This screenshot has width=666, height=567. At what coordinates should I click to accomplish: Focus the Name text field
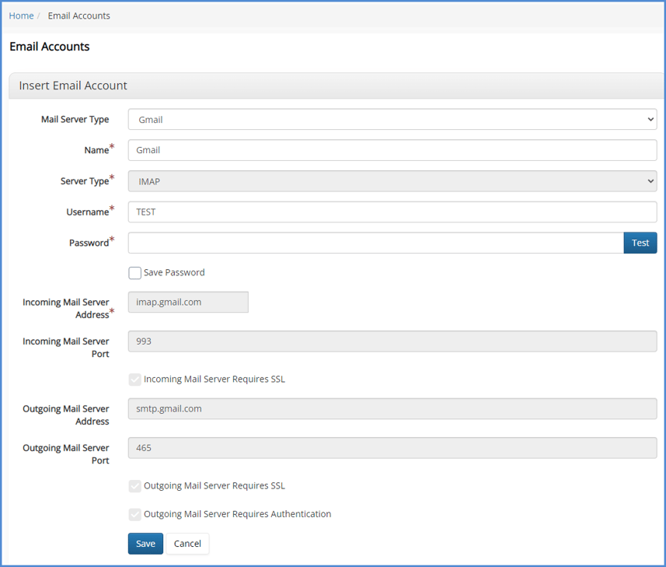[x=392, y=150]
